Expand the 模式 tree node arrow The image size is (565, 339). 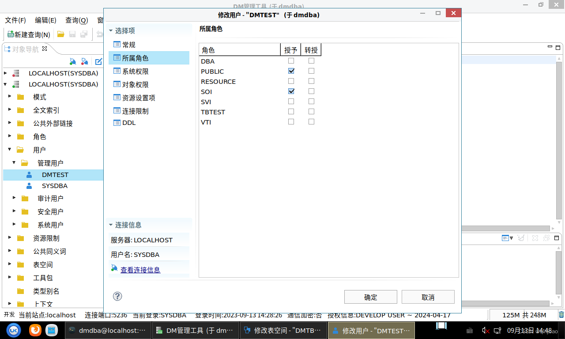(10, 96)
